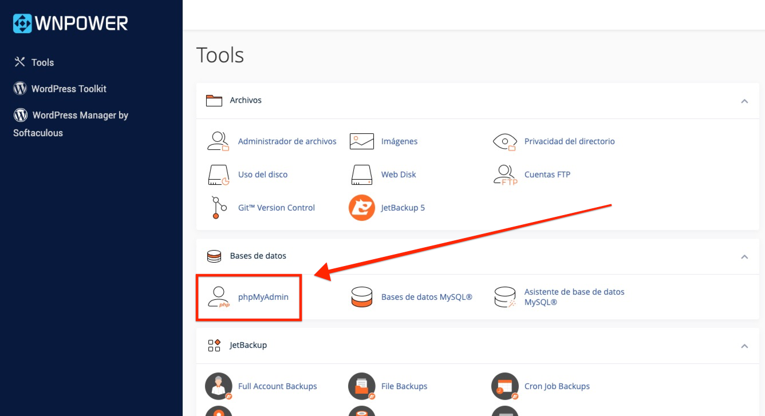This screenshot has width=765, height=416.
Task: Open the File Backups link
Action: tap(404, 386)
